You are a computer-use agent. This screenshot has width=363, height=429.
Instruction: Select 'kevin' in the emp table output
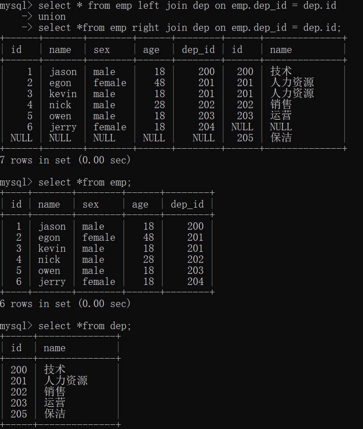tap(52, 249)
